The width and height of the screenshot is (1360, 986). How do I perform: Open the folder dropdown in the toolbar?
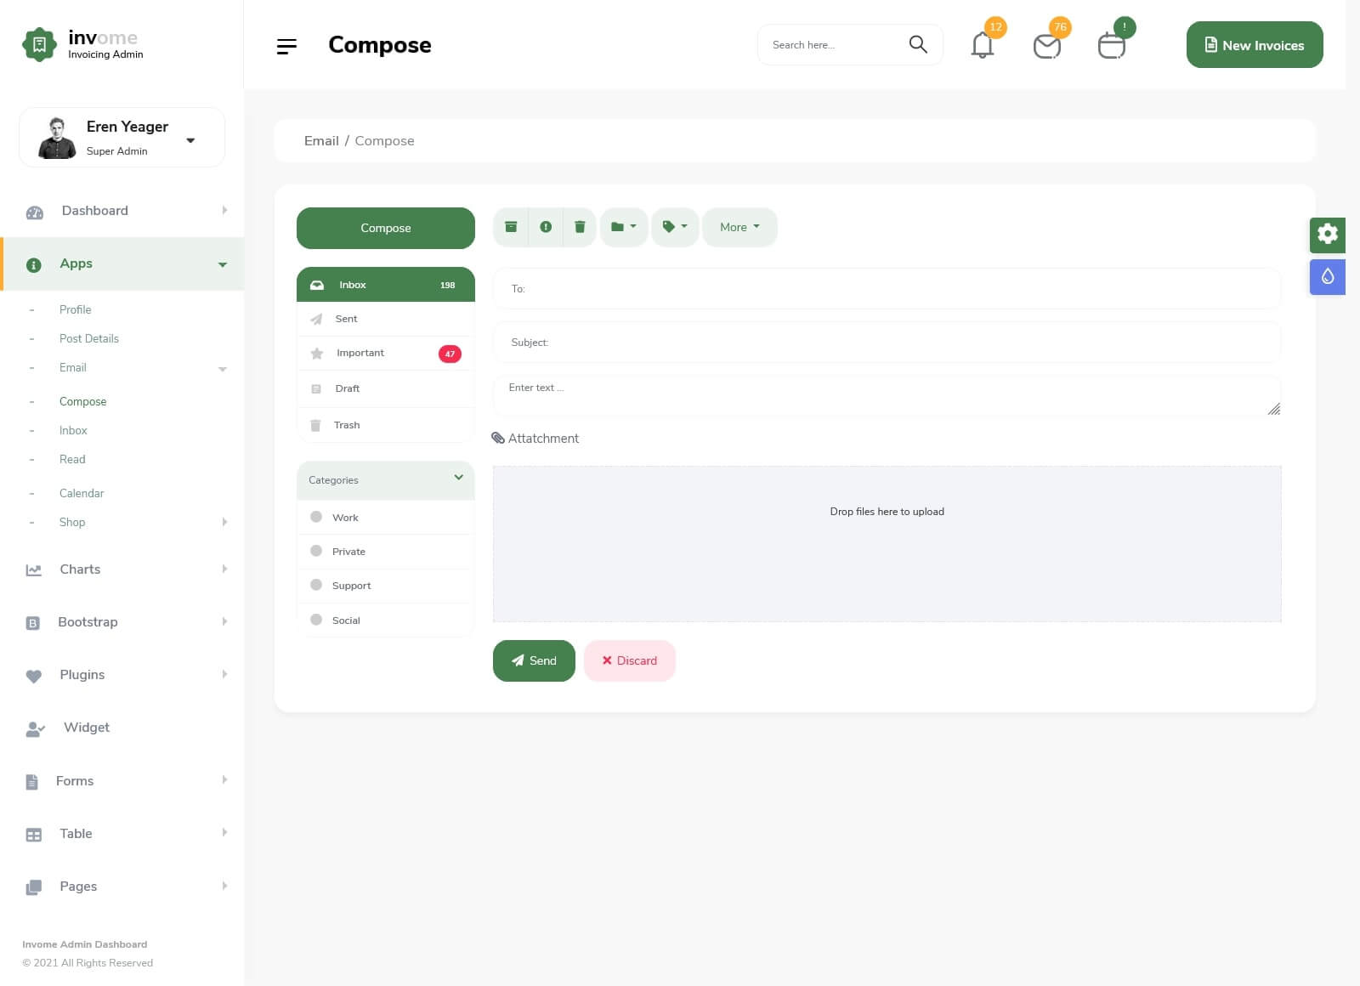[624, 227]
